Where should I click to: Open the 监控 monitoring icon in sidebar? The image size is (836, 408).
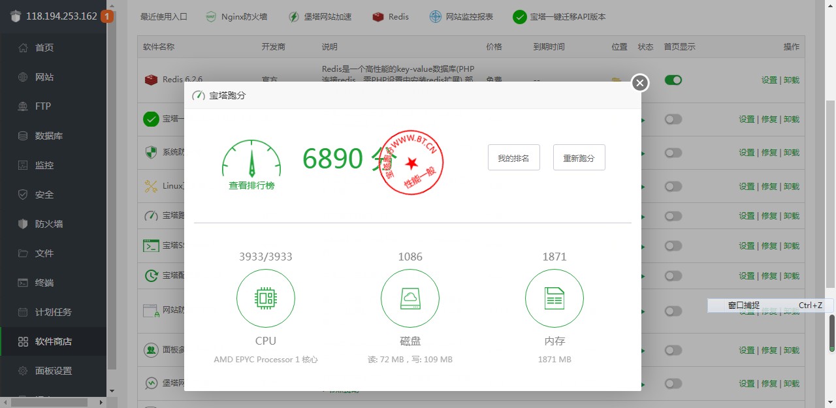tap(24, 165)
